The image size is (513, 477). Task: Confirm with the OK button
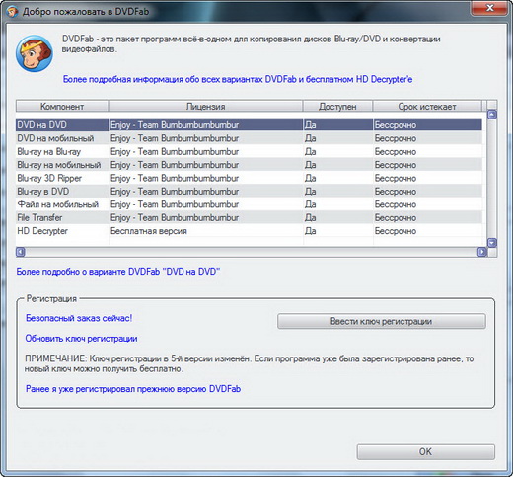(426, 452)
